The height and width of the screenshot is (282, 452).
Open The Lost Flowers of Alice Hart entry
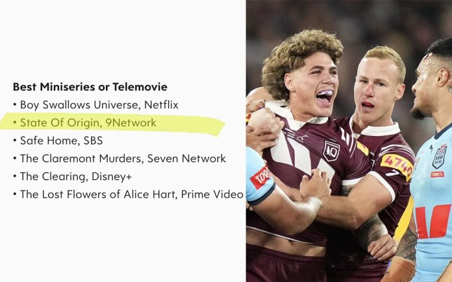pos(132,194)
